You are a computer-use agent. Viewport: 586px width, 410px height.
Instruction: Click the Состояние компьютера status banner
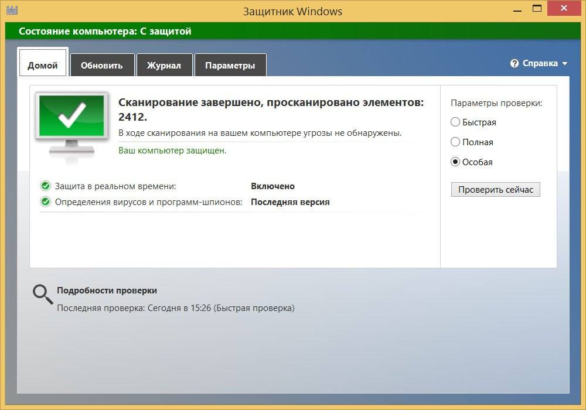tap(105, 31)
